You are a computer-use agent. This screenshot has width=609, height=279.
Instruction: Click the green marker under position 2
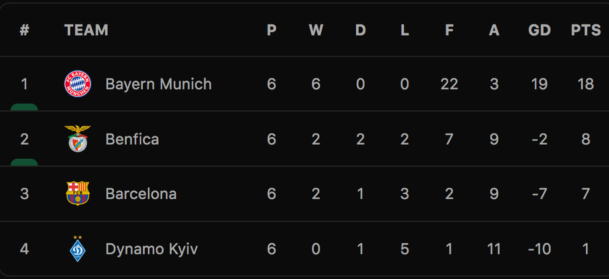coord(25,162)
